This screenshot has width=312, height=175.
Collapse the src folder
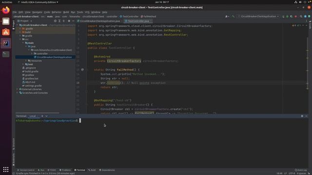point(20,39)
